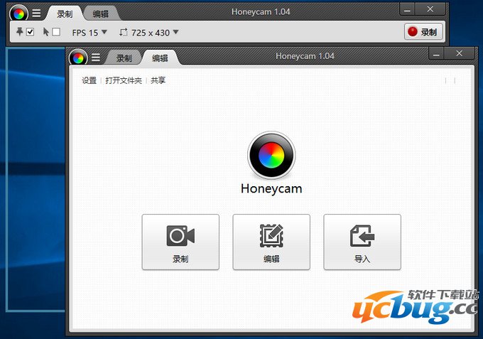Select 录制 tab in the back window
This screenshot has height=339, width=483.
[65, 14]
